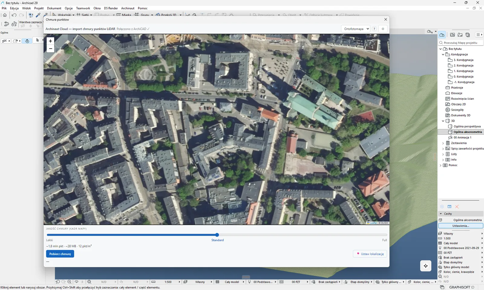
Task: Click the fit-in-window icon in bottom bar
Action: tap(89, 282)
